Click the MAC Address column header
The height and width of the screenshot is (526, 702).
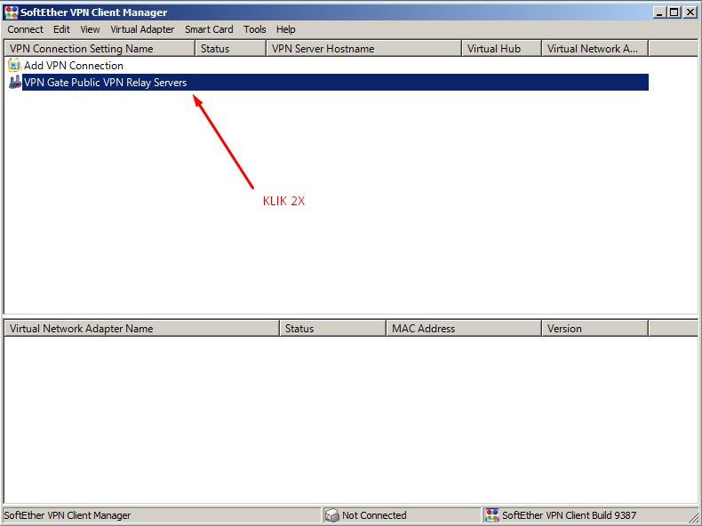tap(464, 329)
